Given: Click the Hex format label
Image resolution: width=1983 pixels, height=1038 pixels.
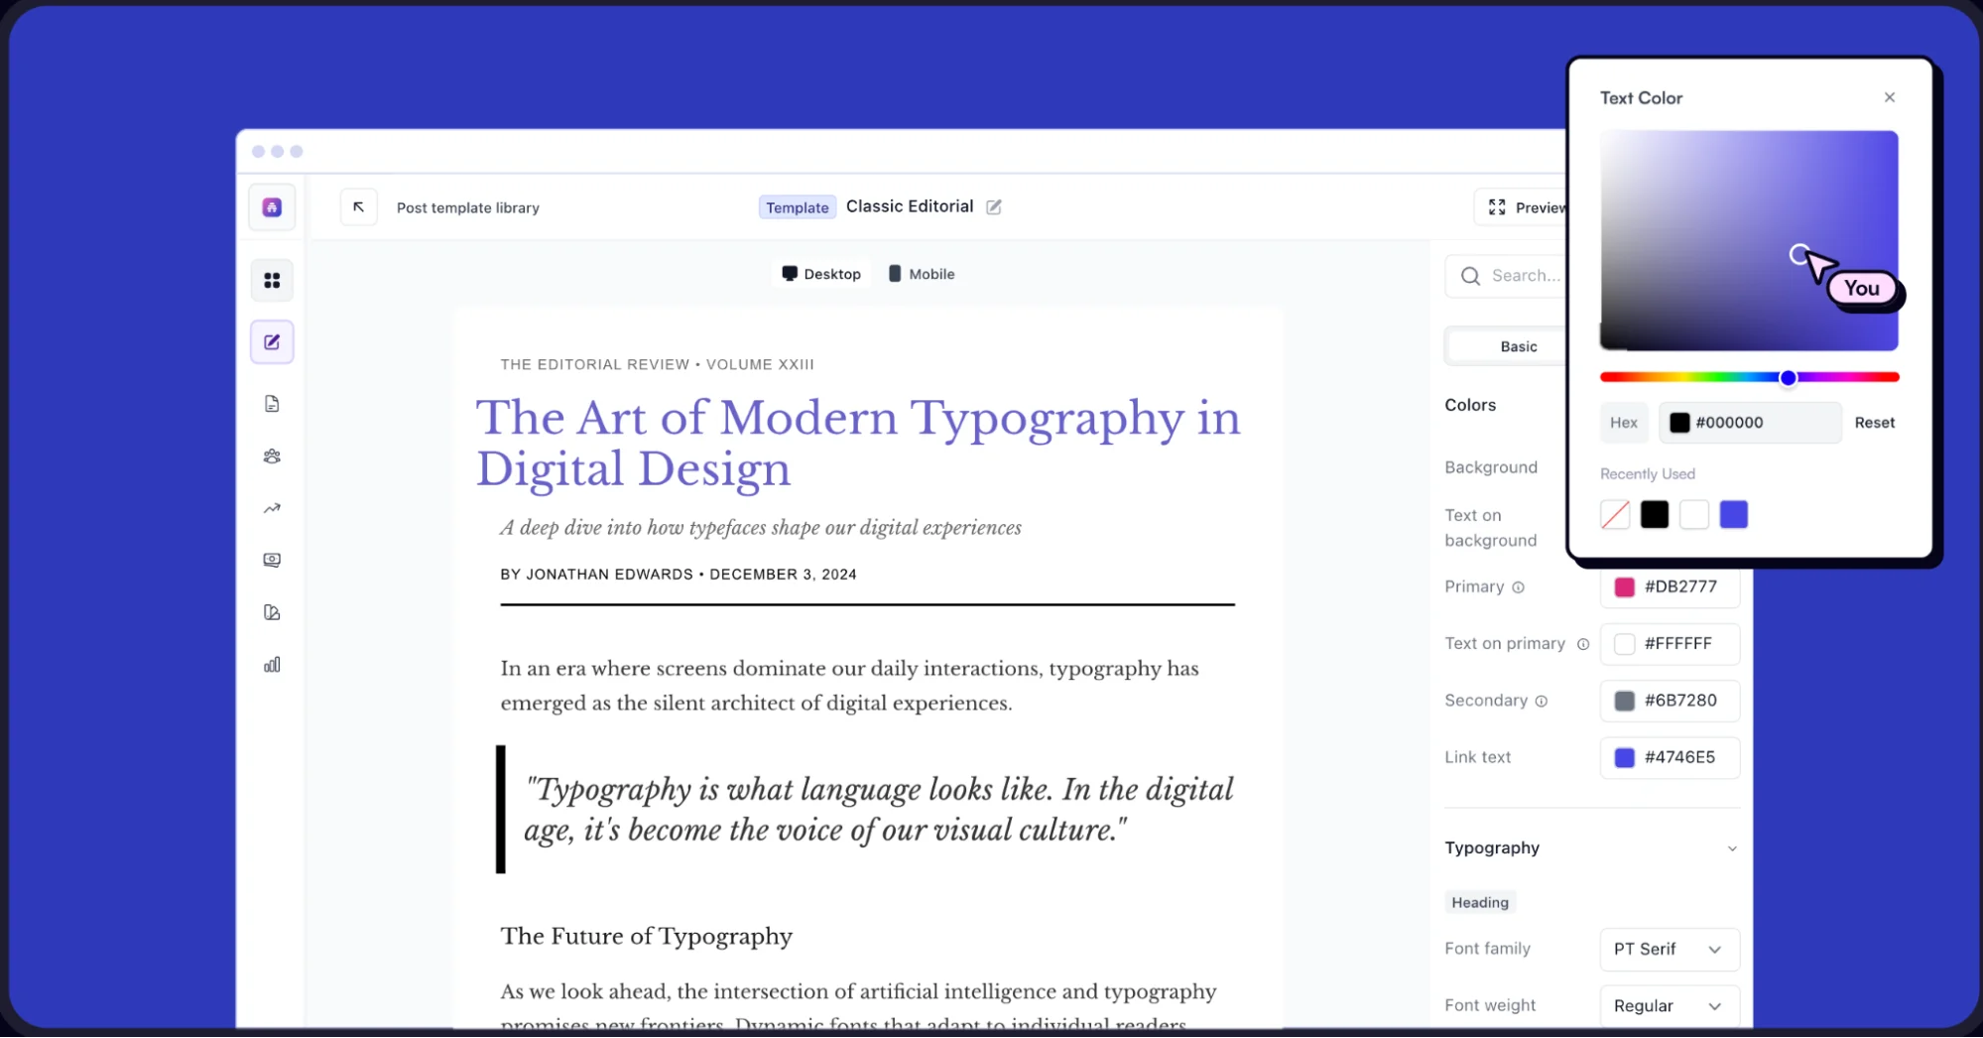Looking at the screenshot, I should pos(1624,423).
